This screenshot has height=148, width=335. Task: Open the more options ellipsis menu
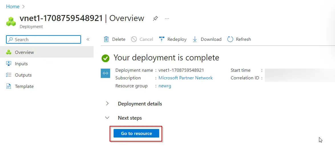click(x=167, y=18)
